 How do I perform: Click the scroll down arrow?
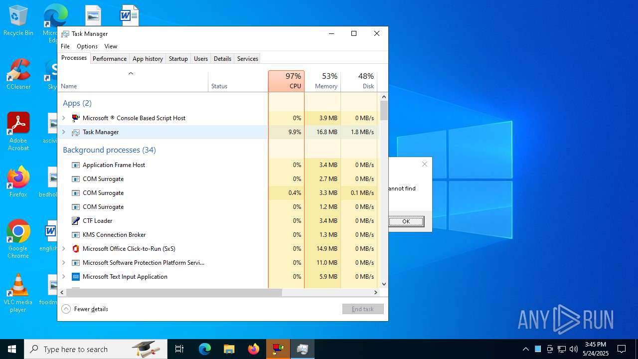pyautogui.click(x=384, y=284)
